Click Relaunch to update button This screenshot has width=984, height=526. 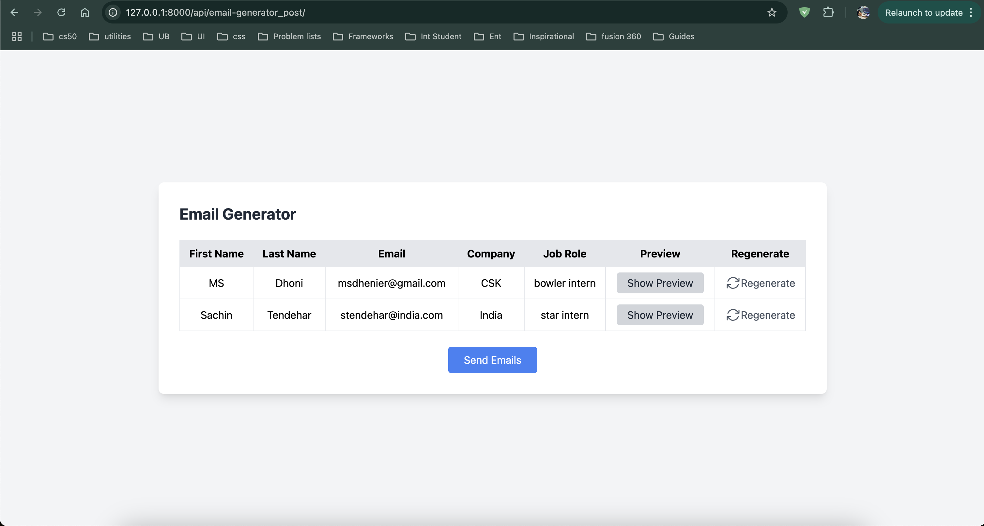tap(923, 13)
